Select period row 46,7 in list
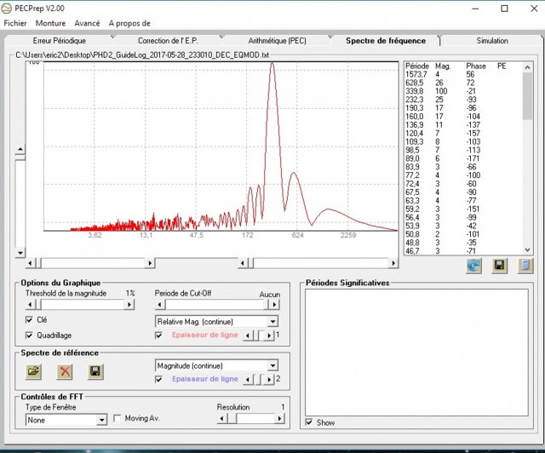The height and width of the screenshot is (453, 545). click(x=463, y=250)
